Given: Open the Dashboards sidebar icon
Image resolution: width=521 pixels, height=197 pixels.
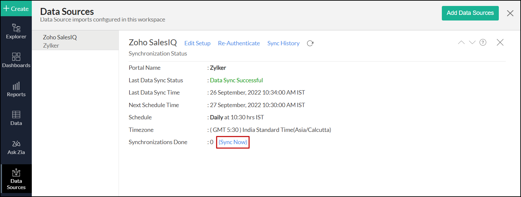Looking at the screenshot, I should (16, 60).
